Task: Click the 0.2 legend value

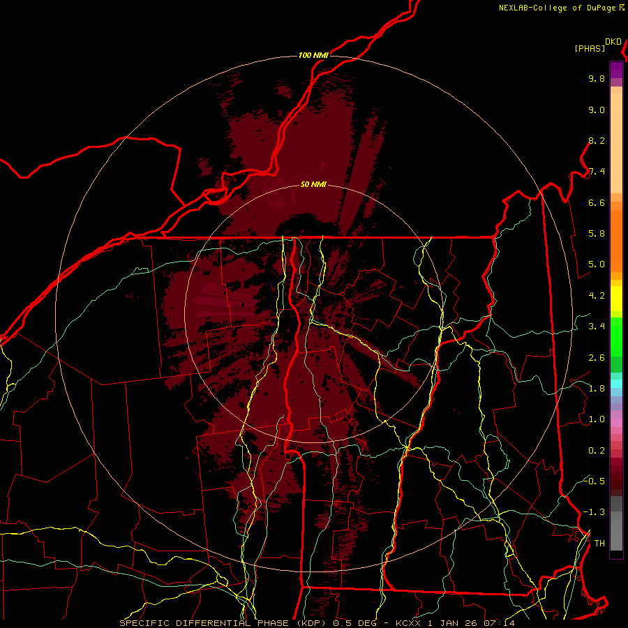Action: (x=597, y=451)
